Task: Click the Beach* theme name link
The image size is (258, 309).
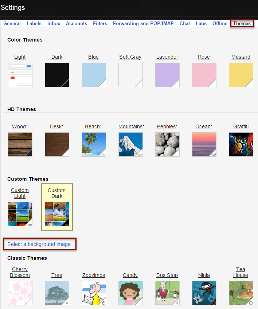Action: (x=93, y=126)
